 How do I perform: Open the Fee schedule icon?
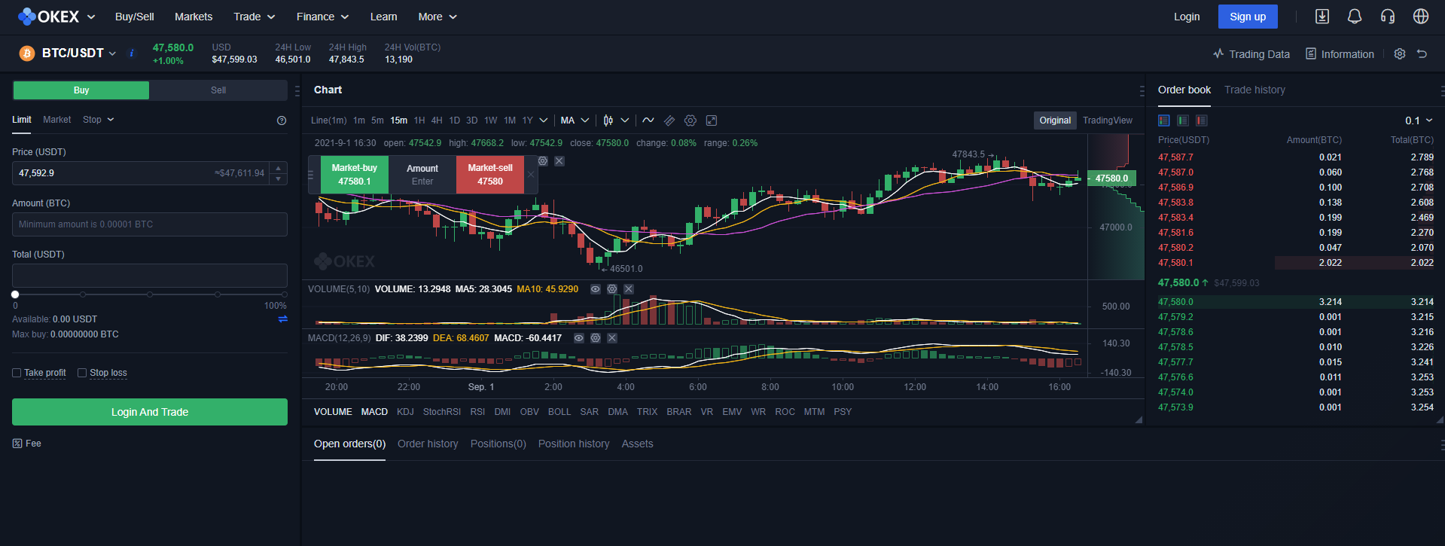click(x=17, y=444)
